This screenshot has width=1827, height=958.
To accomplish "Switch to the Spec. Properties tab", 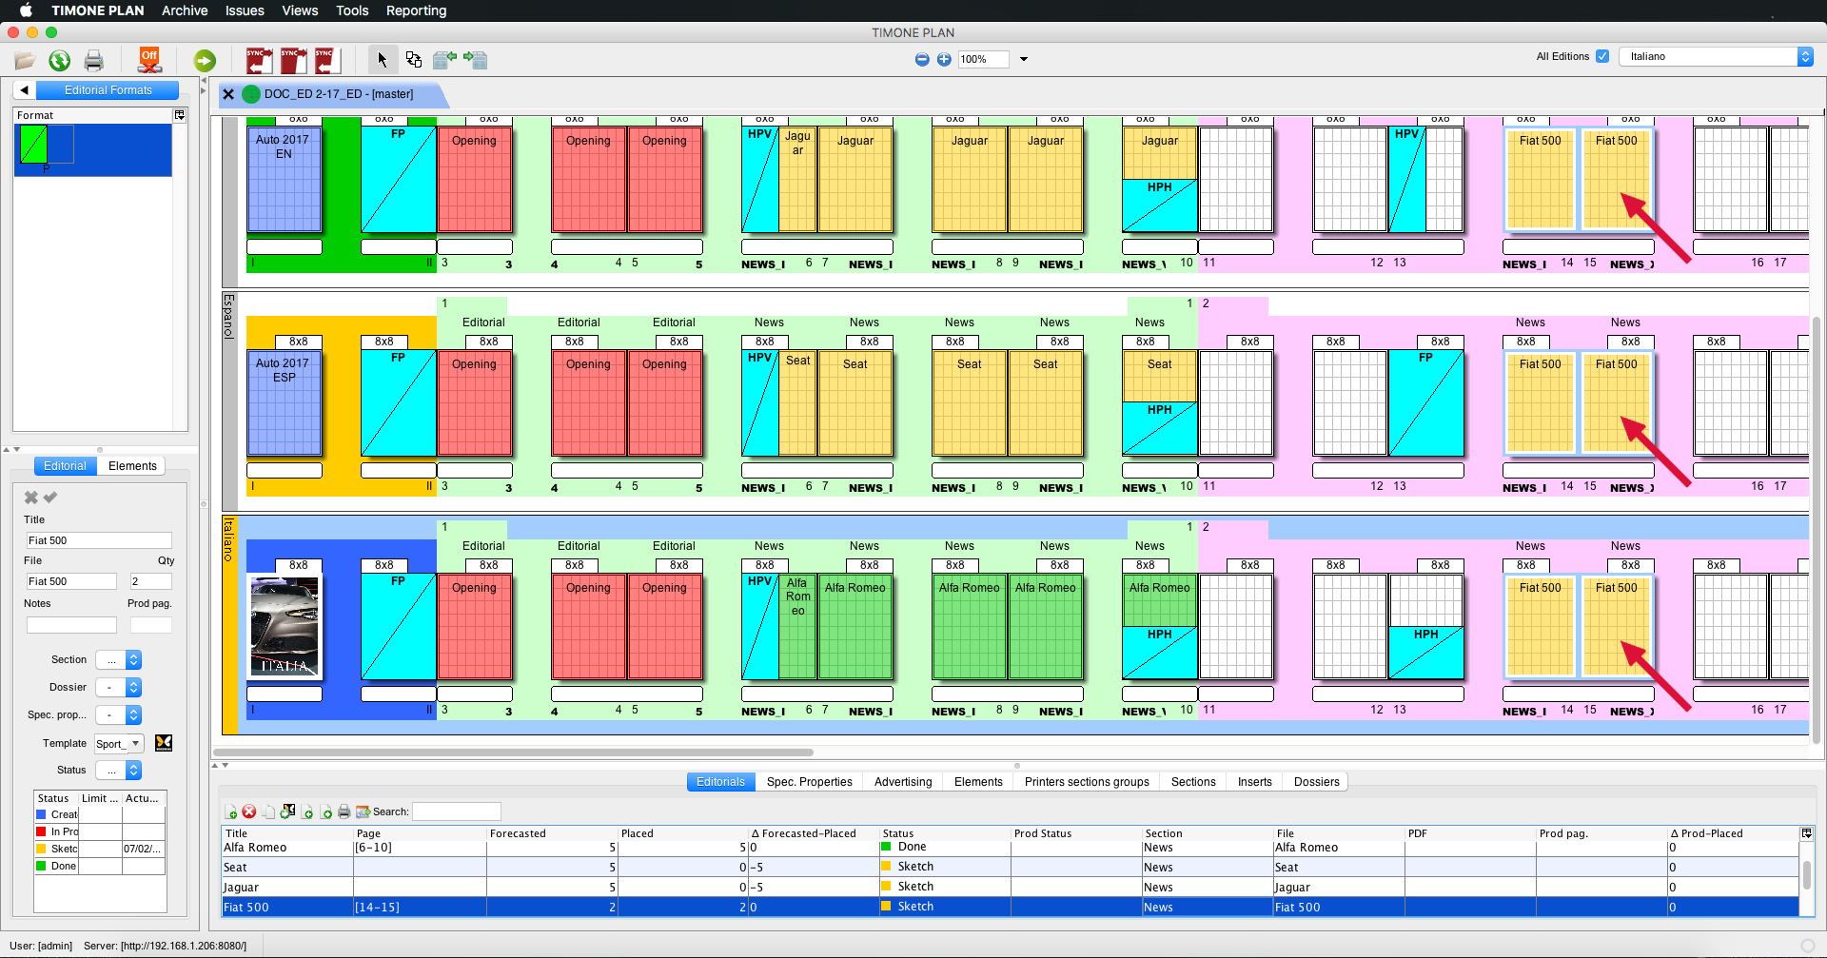I will (810, 782).
